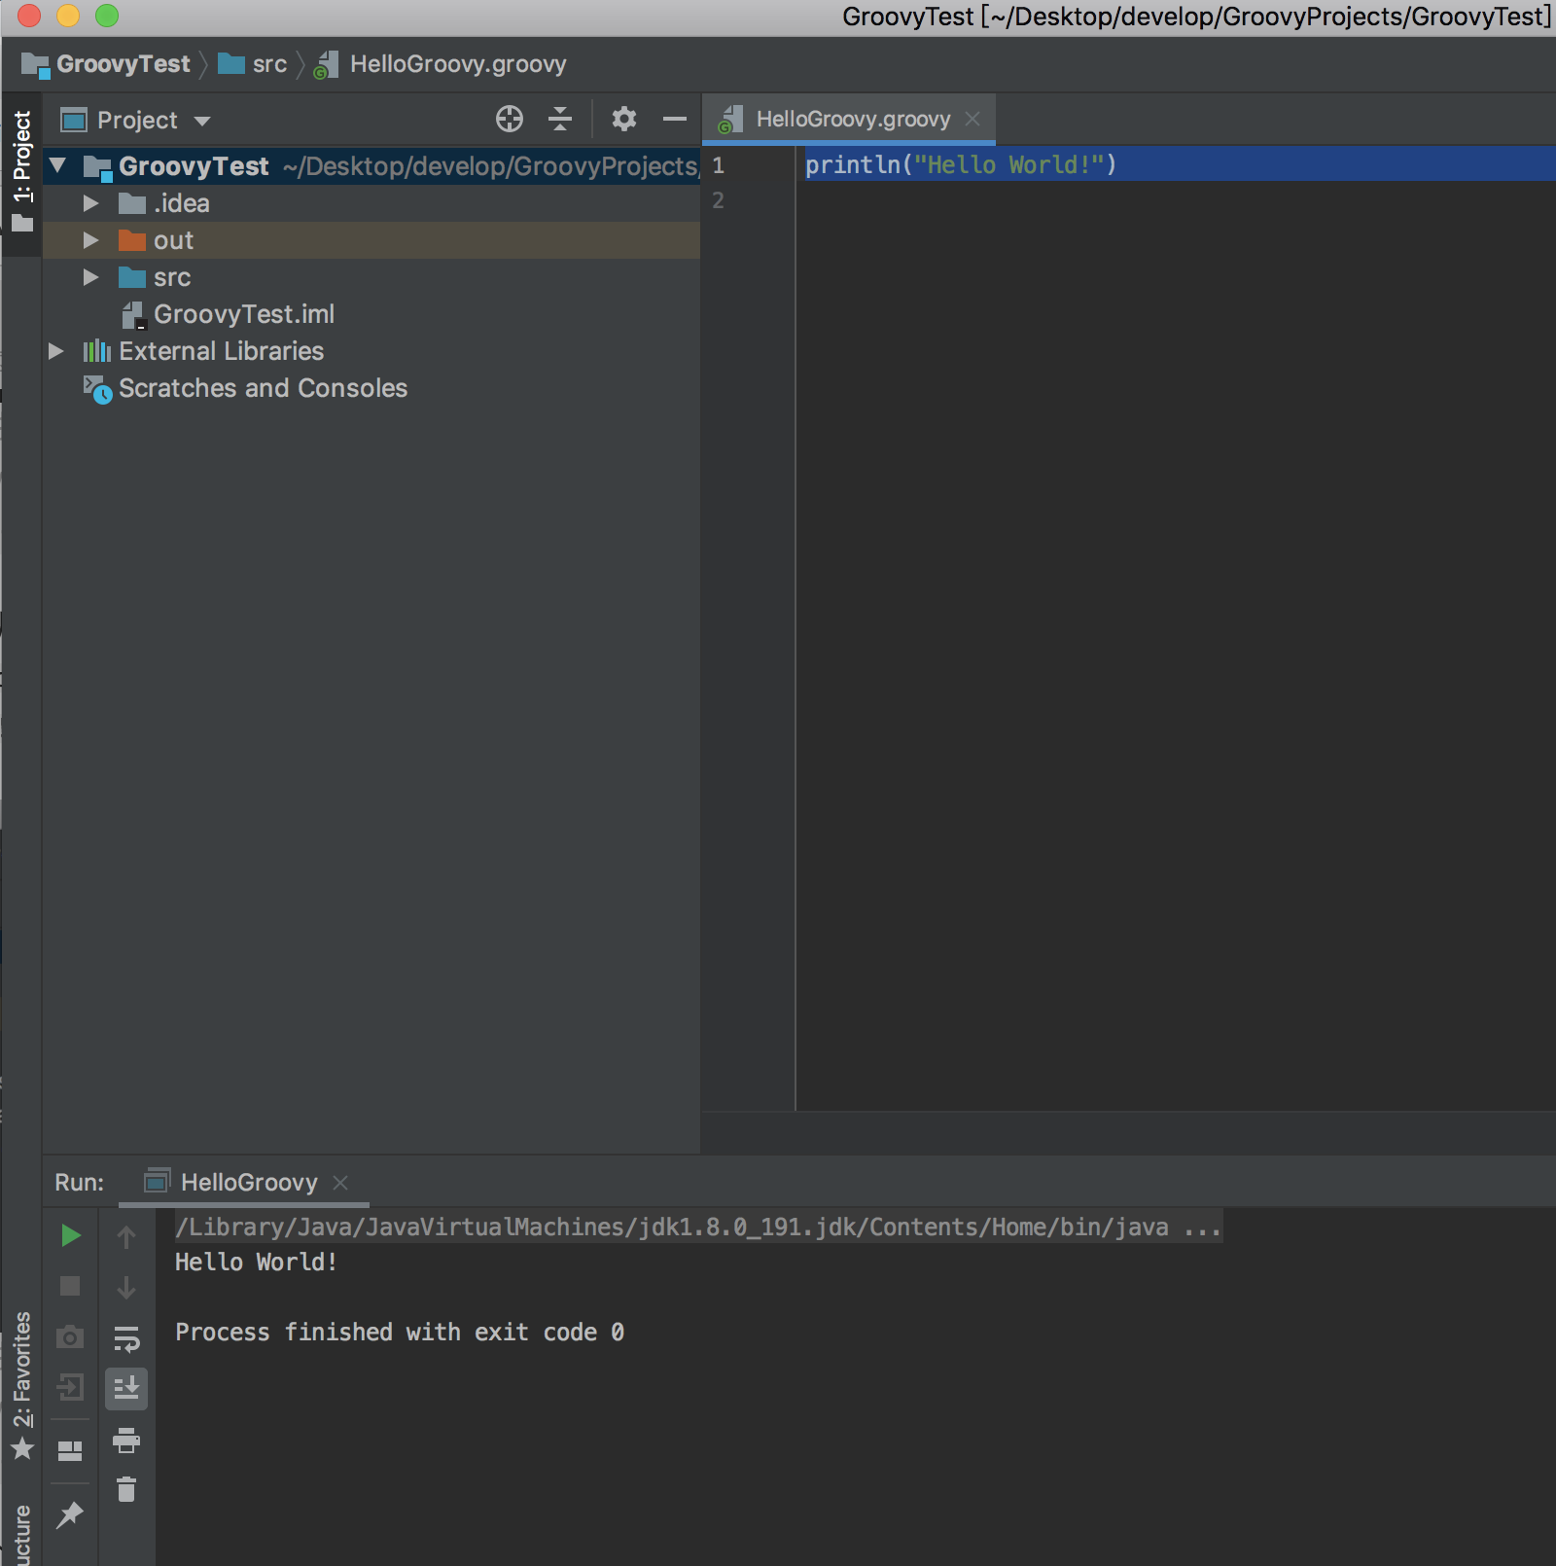Click 'Hello World!' output line in console
1556x1566 pixels.
pos(256,1262)
